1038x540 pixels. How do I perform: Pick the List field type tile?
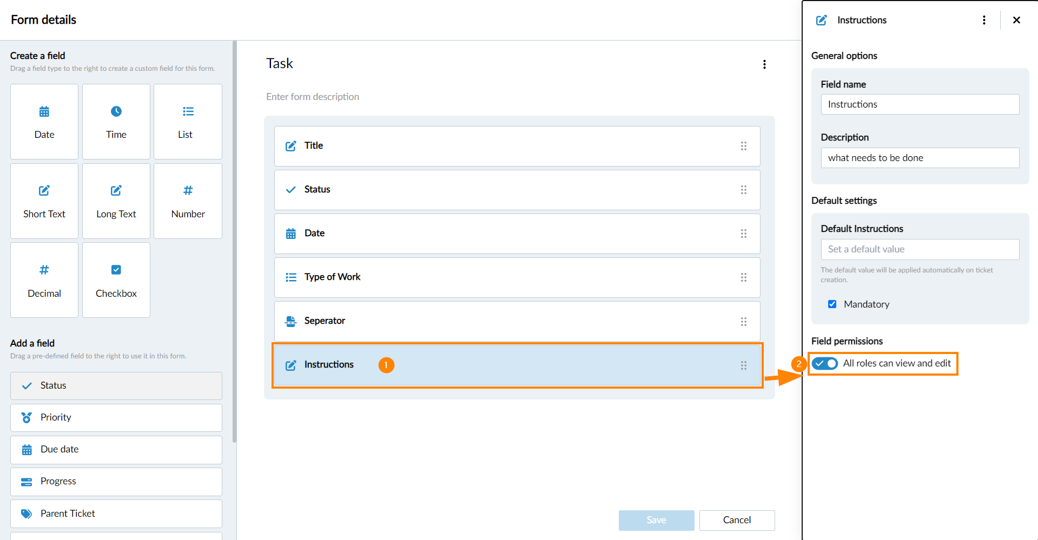[188, 122]
